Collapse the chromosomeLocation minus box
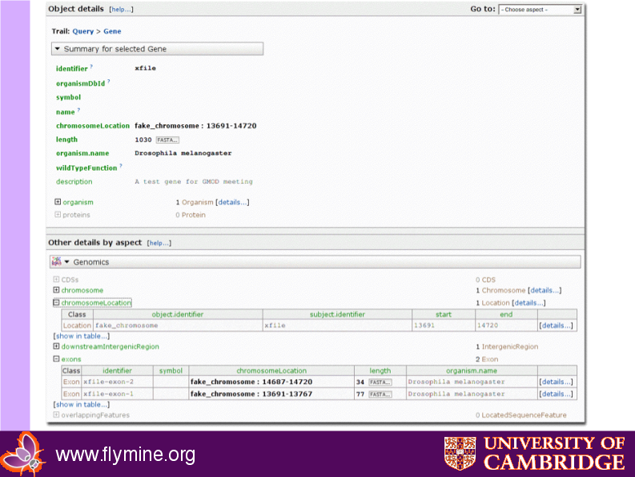 click(56, 302)
